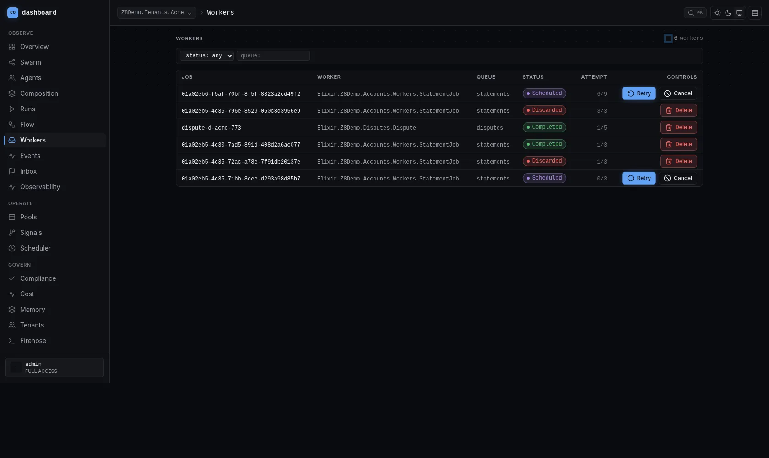Image resolution: width=769 pixels, height=458 pixels.
Task: Click the dashboard logo icon
Action: coord(13,13)
